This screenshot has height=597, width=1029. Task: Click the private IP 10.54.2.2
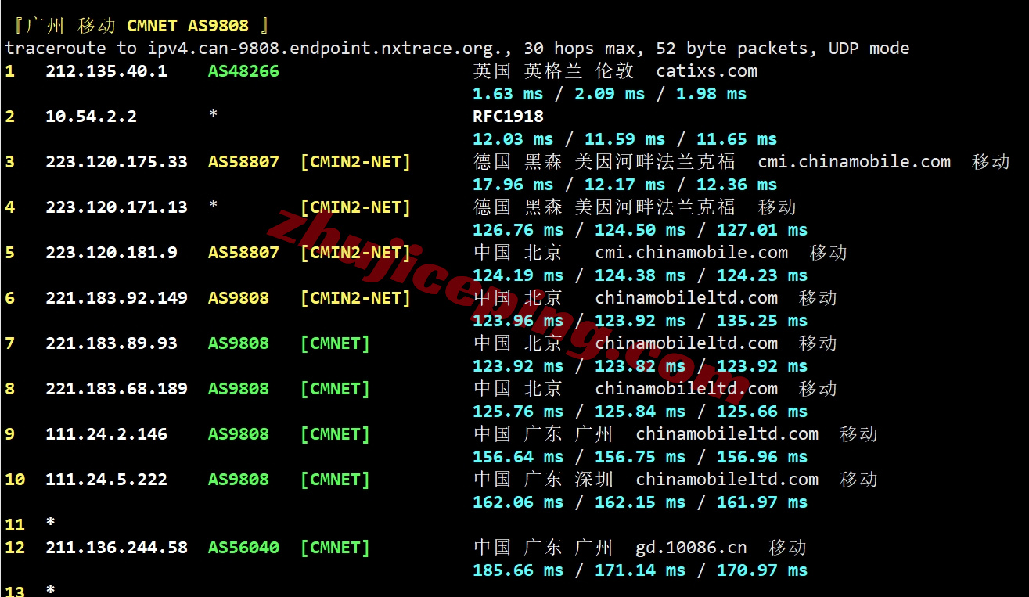91,117
